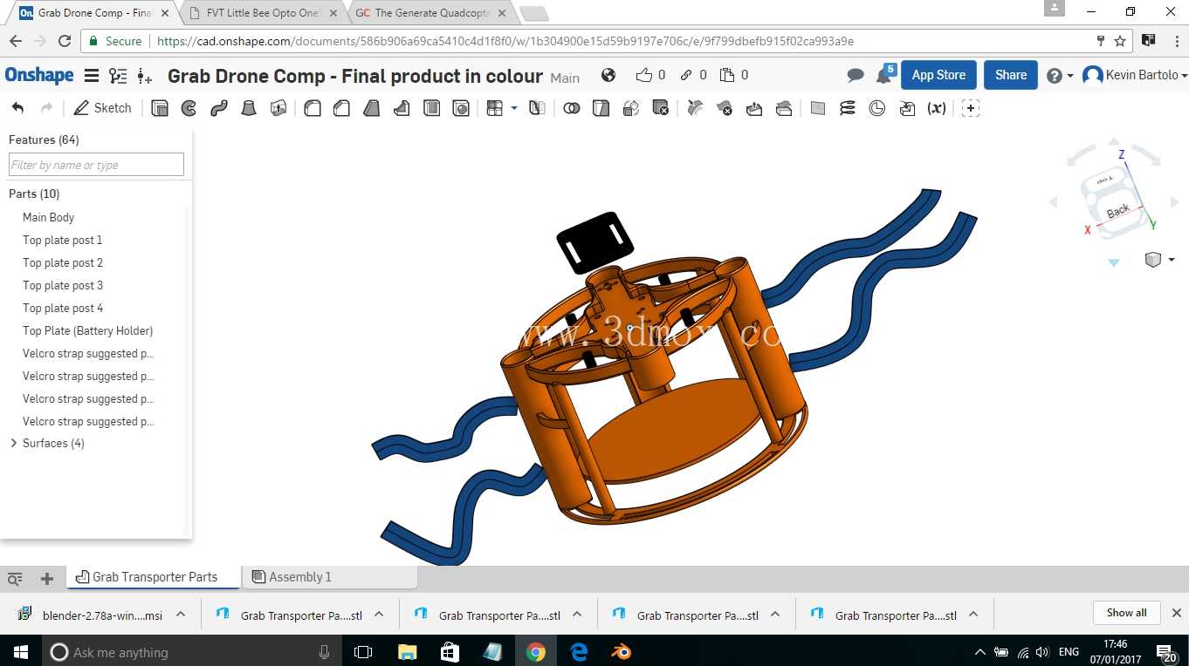The height and width of the screenshot is (666, 1189).
Task: Open the tab manager at bottom left
Action: tap(15, 578)
